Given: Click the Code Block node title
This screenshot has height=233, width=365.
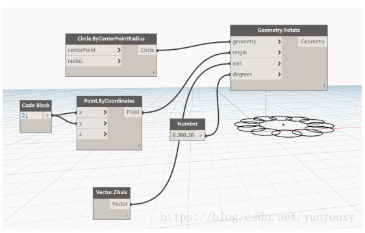Looking at the screenshot, I should [36, 105].
